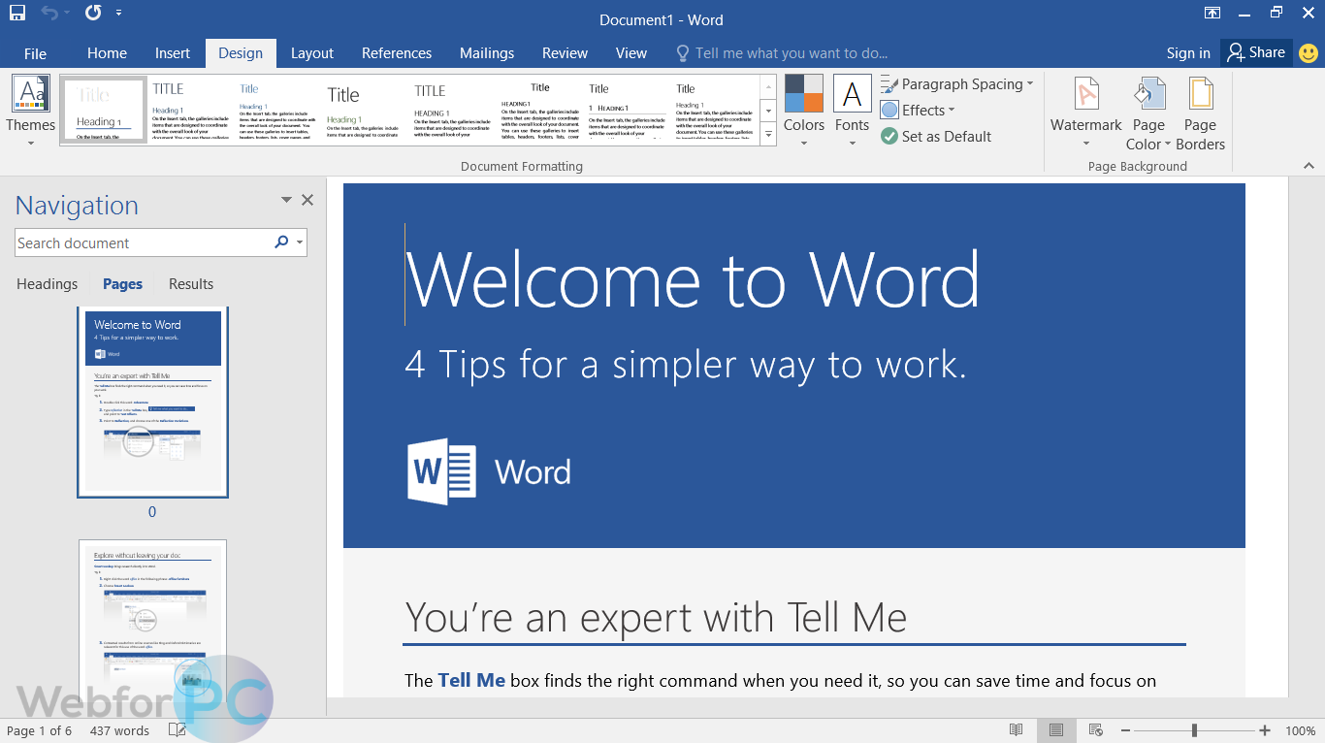Click the Share button
The height and width of the screenshot is (743, 1325).
[1255, 52]
